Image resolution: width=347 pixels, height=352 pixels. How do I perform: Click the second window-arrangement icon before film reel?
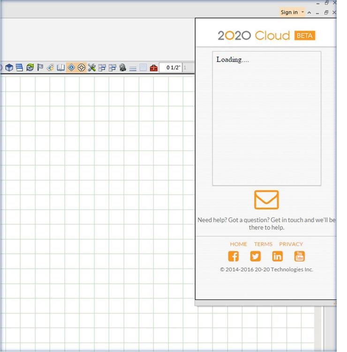(112, 67)
